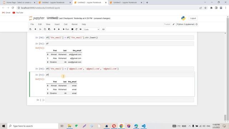Copy selected cells icon in toolbar
The width and height of the screenshot is (229, 129).
(x=45, y=29)
